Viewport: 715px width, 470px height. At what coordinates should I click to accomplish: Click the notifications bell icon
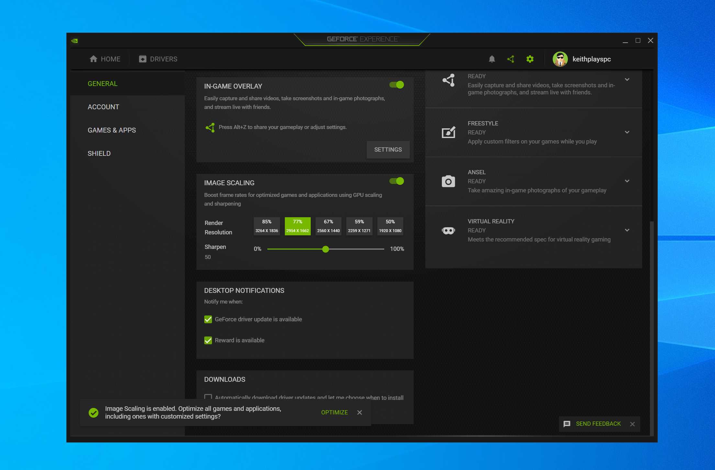point(492,59)
